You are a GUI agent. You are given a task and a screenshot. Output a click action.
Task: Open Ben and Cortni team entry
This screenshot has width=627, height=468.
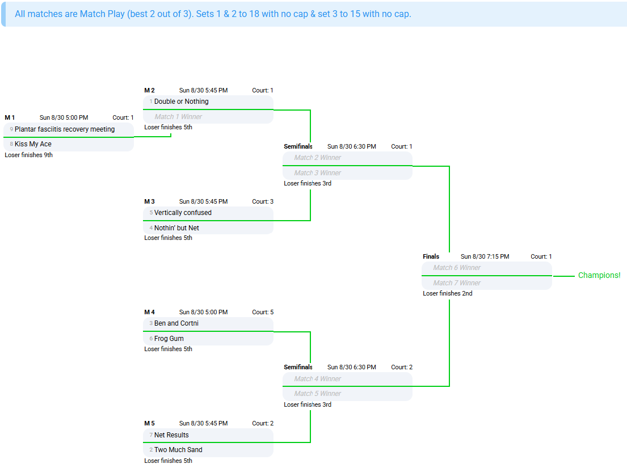[208, 324]
